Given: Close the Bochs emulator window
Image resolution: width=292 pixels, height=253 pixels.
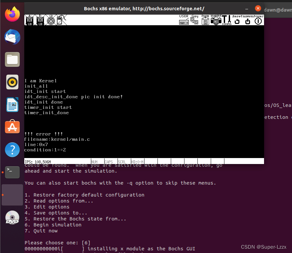Looking at the screenshot, I should coord(258,8).
